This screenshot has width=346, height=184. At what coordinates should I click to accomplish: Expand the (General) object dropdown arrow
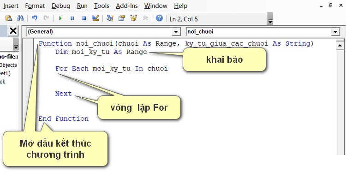click(176, 32)
